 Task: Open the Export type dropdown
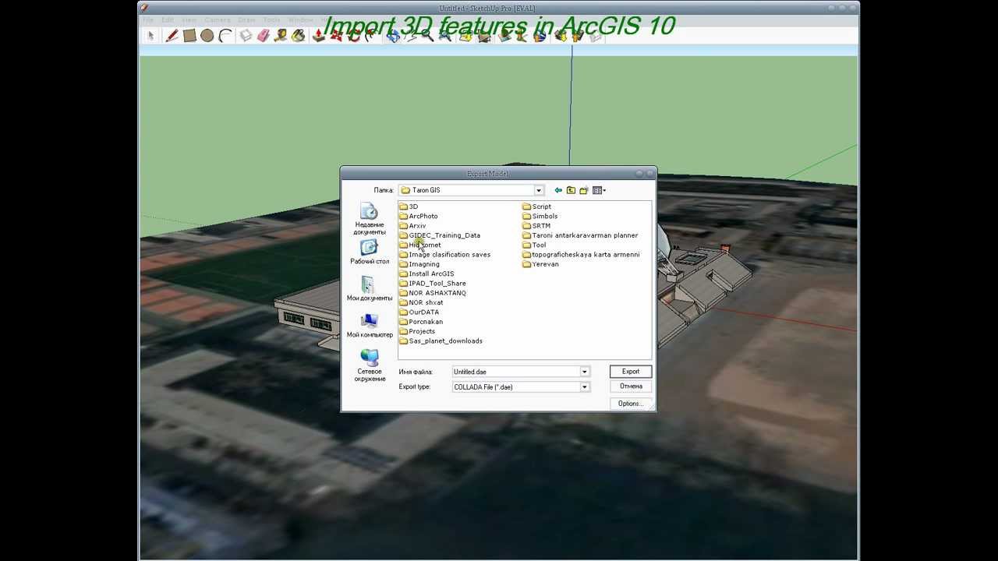[584, 386]
